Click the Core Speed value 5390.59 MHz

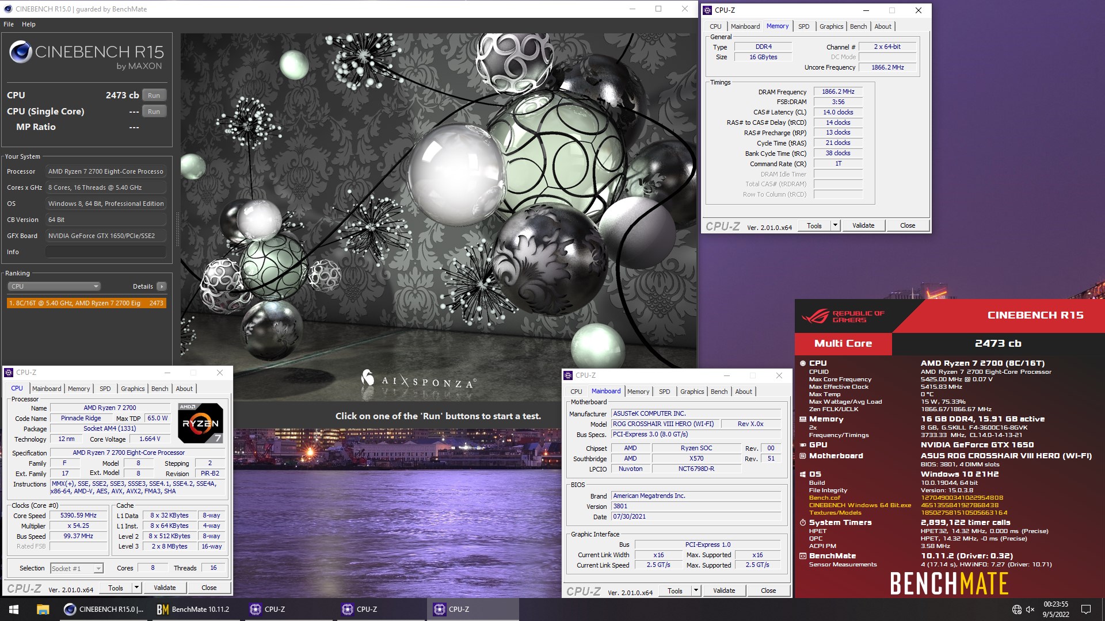tap(78, 516)
